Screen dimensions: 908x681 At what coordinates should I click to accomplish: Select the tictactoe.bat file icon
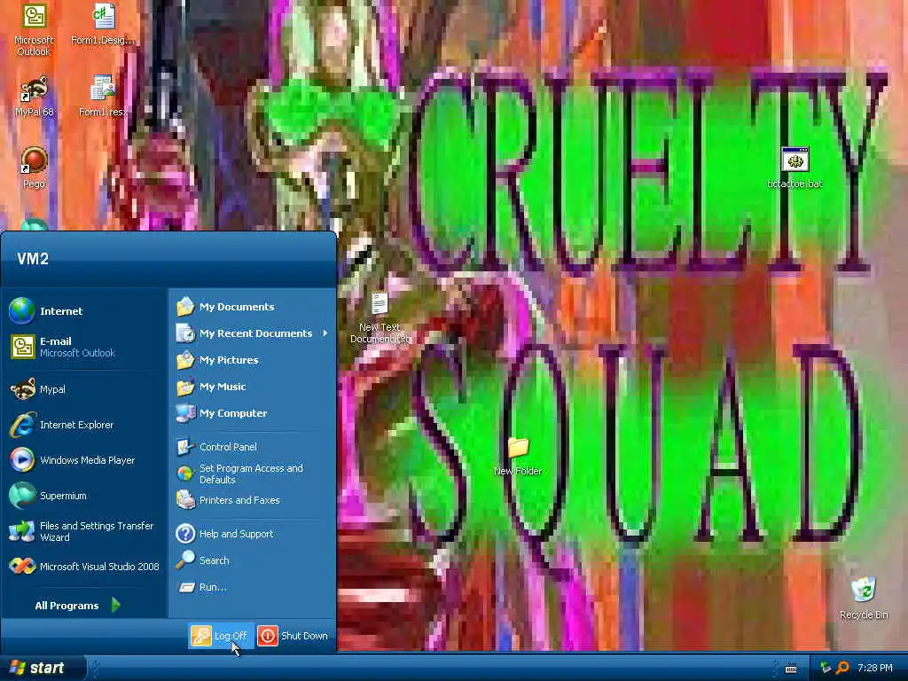[794, 168]
